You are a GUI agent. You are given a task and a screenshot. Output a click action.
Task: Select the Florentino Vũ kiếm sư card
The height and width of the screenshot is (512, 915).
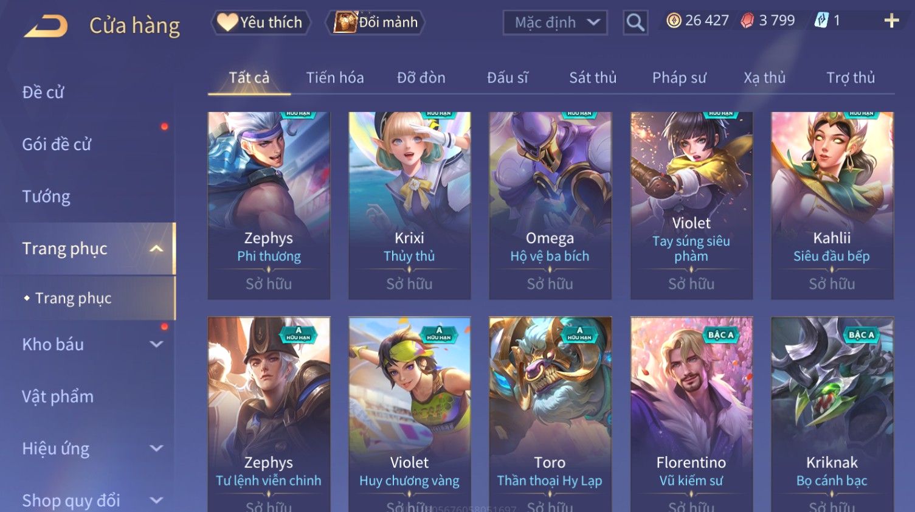(691, 414)
